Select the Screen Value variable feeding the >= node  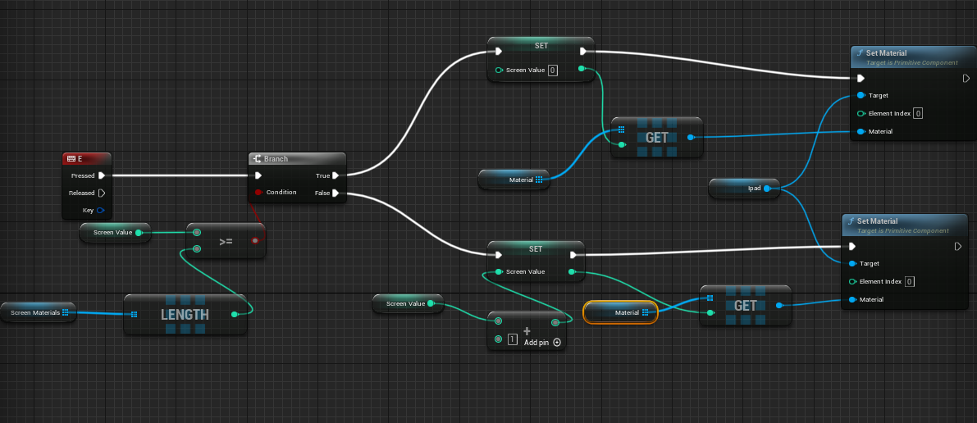coord(115,232)
